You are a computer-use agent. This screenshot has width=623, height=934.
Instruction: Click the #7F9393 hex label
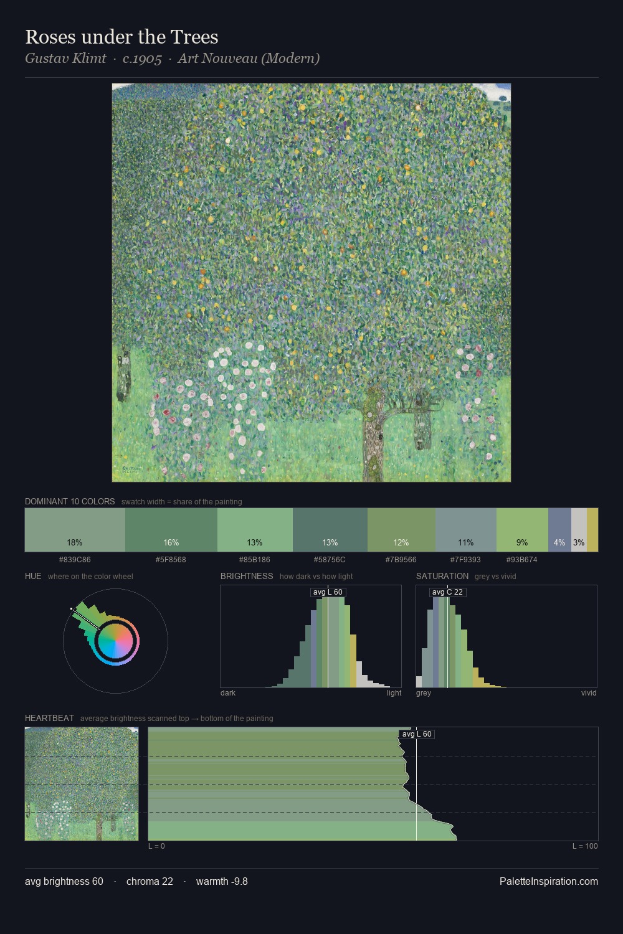tap(465, 560)
